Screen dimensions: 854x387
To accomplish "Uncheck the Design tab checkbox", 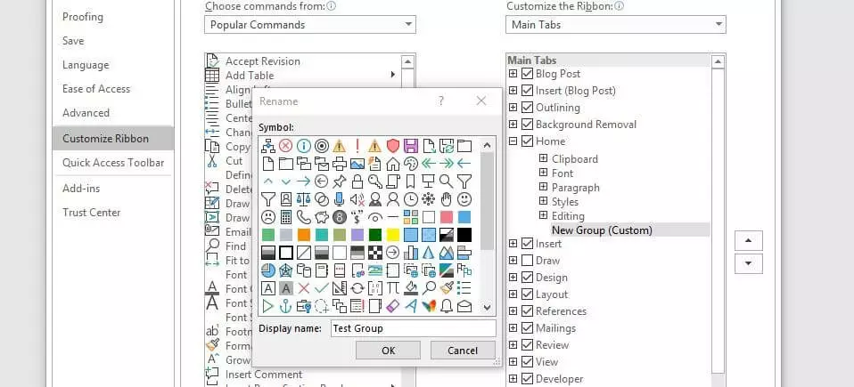I will pyautogui.click(x=527, y=278).
